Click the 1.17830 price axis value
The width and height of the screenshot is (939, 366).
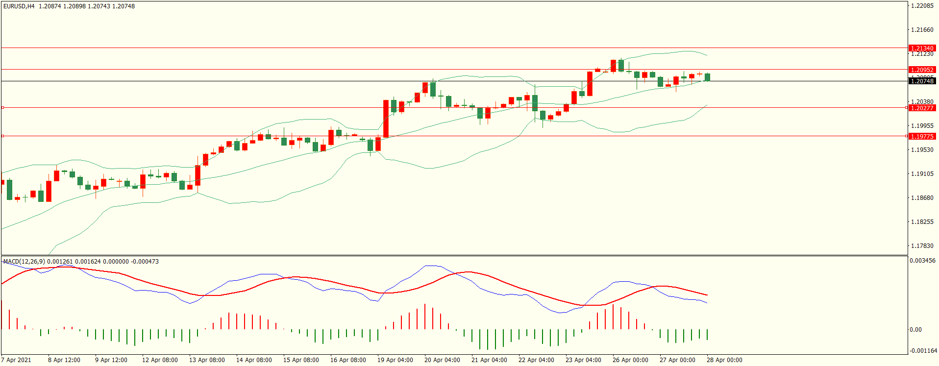[x=922, y=246]
